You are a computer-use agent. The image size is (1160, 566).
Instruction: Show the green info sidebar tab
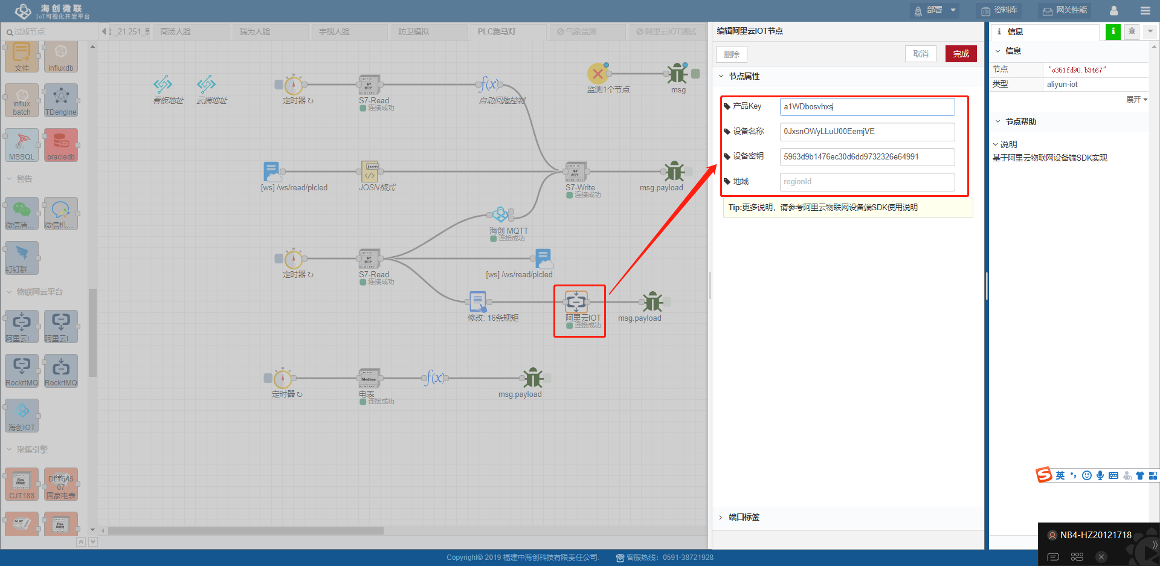pyautogui.click(x=1113, y=31)
